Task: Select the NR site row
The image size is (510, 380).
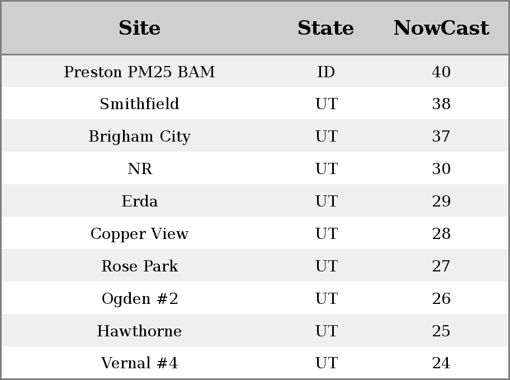Action: tap(139, 169)
